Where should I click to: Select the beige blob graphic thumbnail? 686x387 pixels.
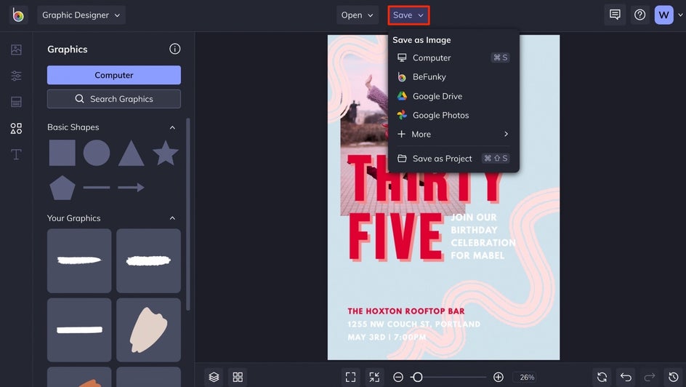[148, 330]
